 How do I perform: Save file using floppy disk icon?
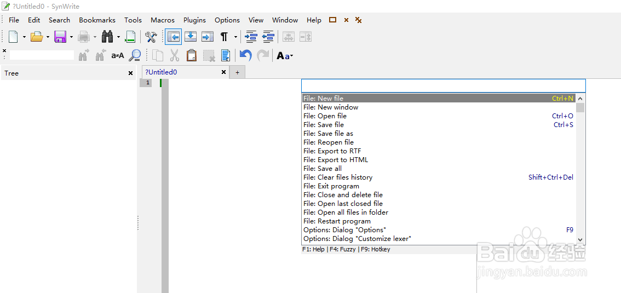pyautogui.click(x=60, y=37)
